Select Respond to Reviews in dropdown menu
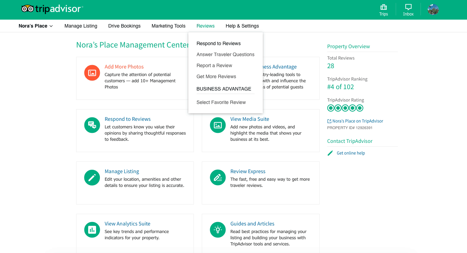The image size is (467, 253). pos(219,43)
